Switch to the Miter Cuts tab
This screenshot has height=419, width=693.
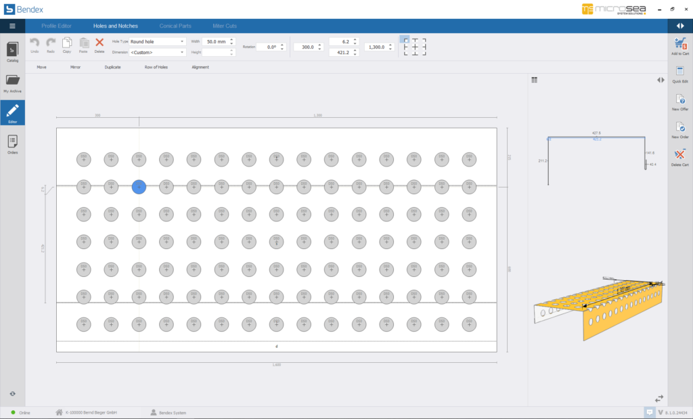point(225,26)
